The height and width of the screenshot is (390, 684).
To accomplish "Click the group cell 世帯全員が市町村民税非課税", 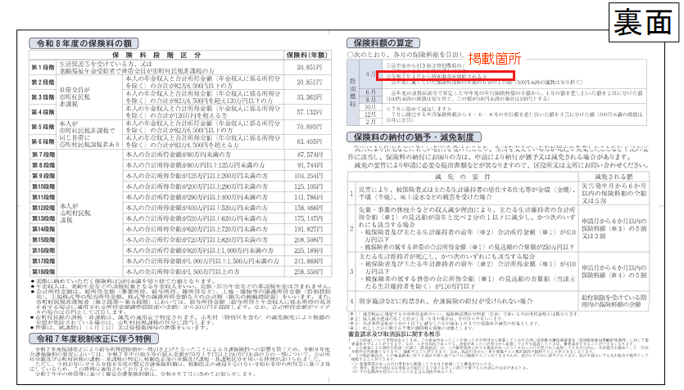I will (75, 97).
